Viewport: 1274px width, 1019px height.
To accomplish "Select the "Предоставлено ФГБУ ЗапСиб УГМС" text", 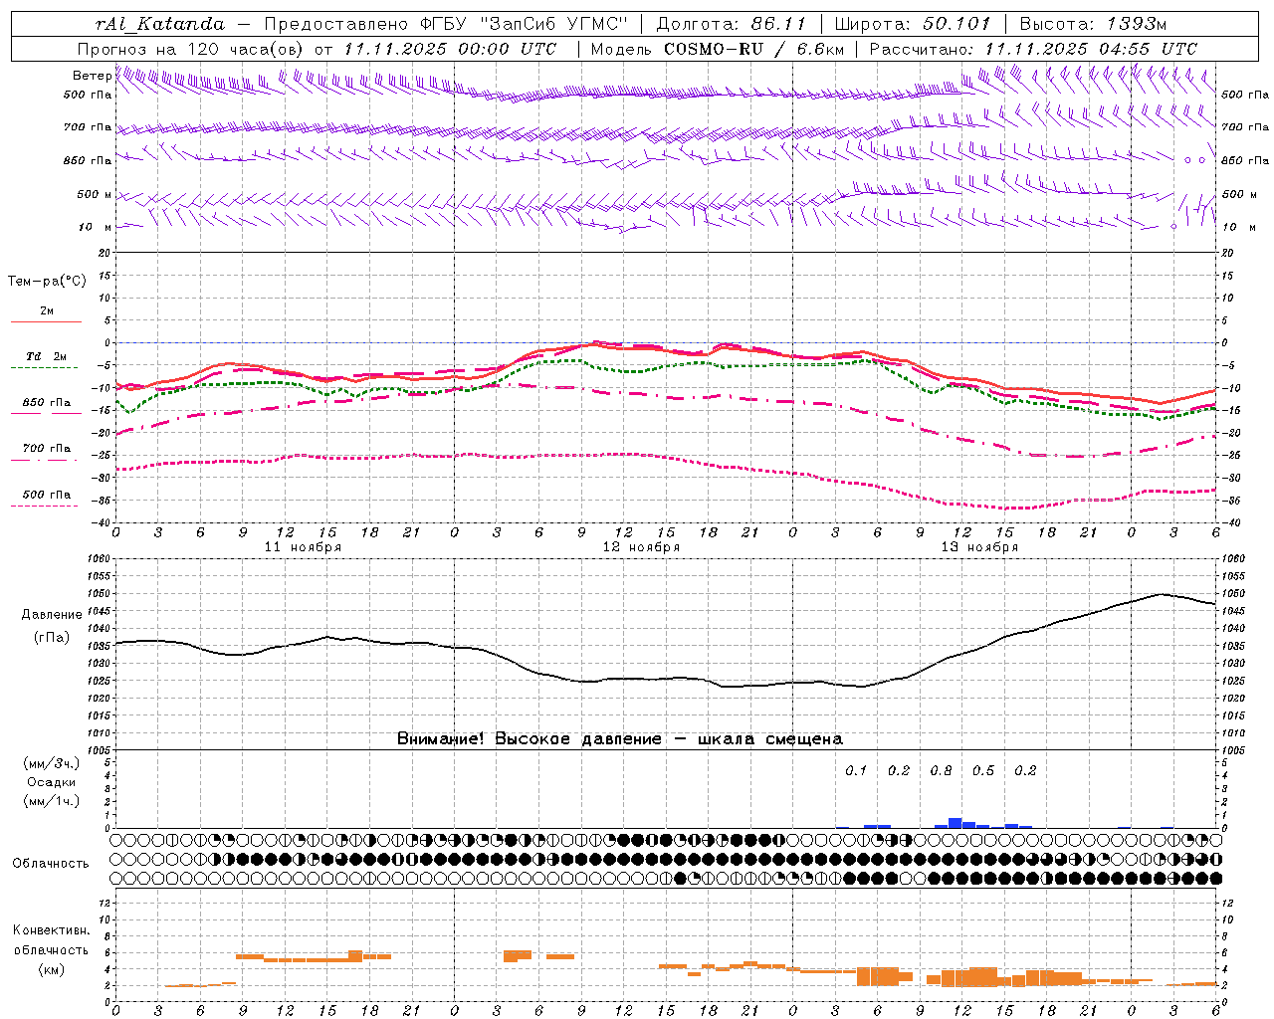I will tap(446, 24).
